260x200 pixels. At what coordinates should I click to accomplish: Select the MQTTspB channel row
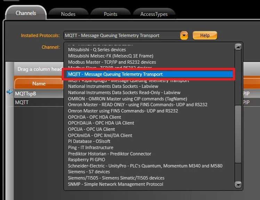point(39,94)
